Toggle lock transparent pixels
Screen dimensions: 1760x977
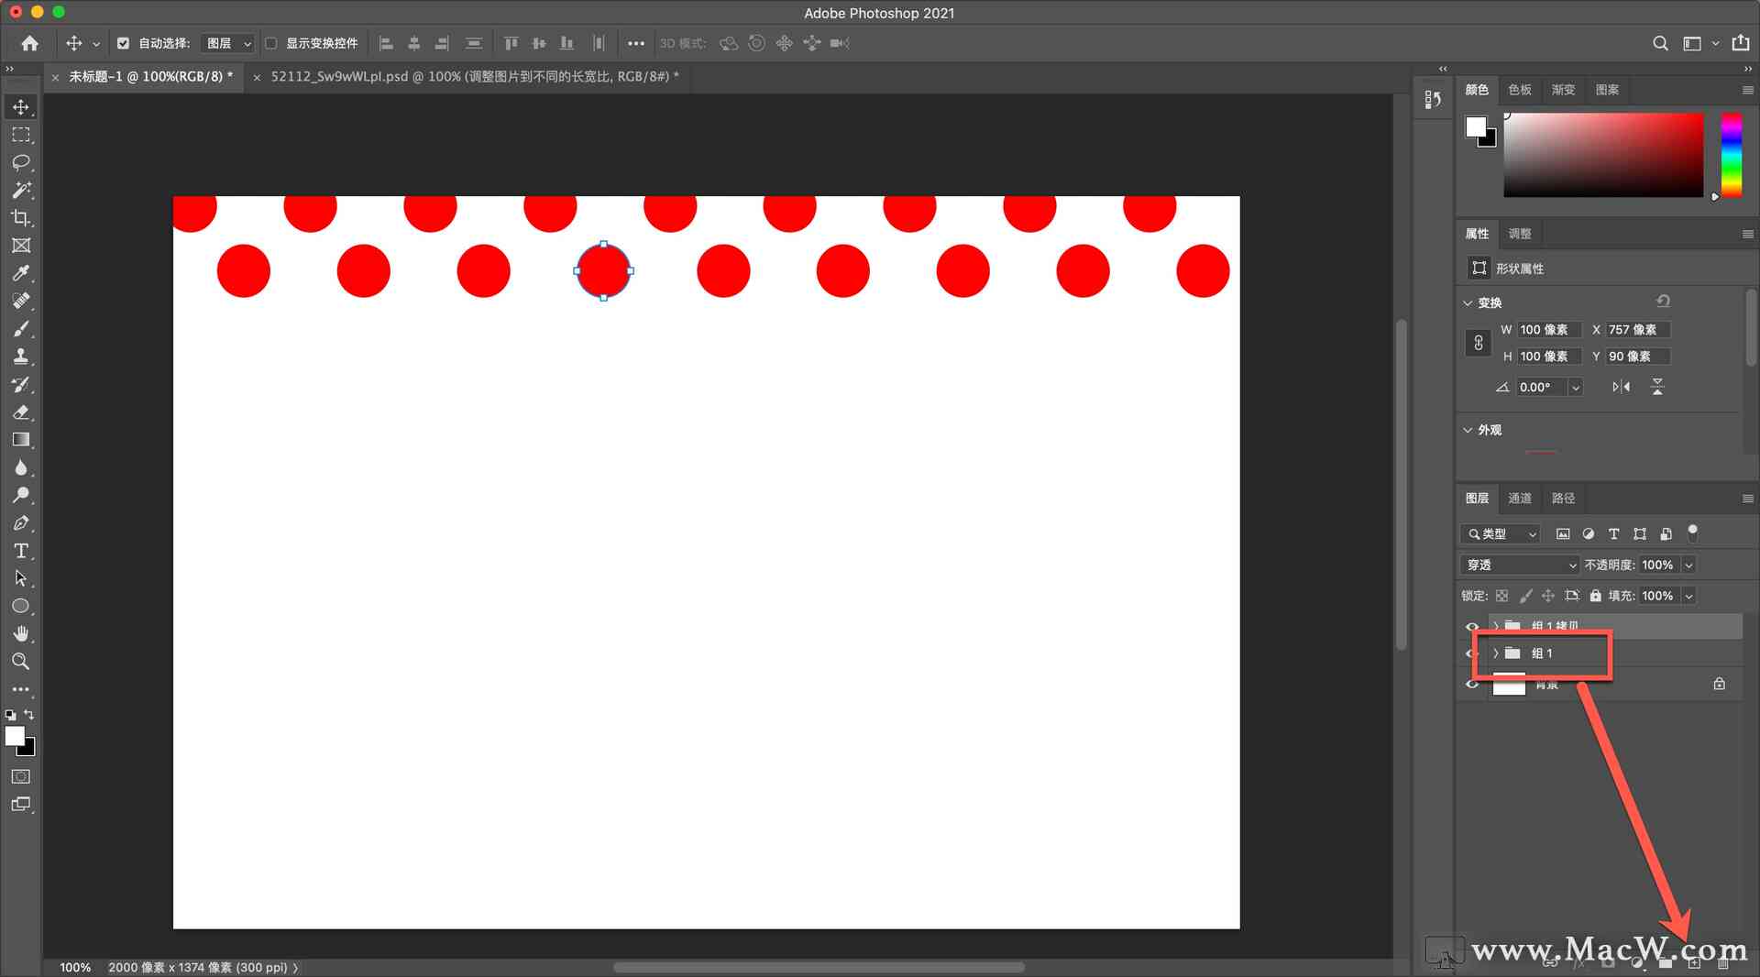pyautogui.click(x=1501, y=596)
